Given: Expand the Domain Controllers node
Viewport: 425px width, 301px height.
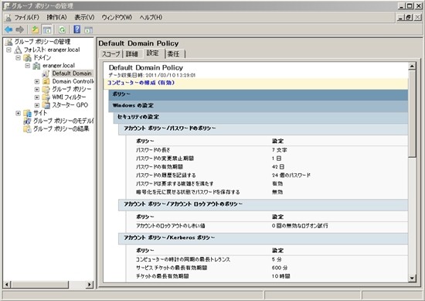Looking at the screenshot, I should pos(37,81).
